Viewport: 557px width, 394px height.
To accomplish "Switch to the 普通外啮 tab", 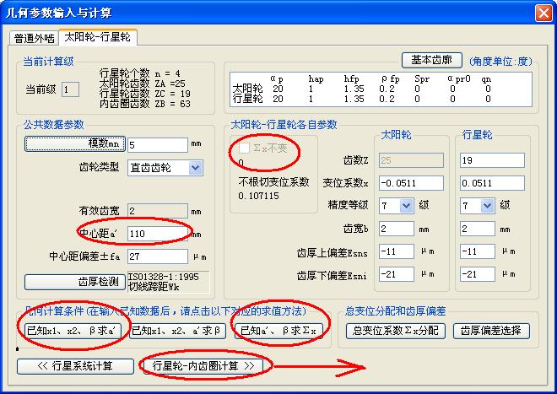I will pyautogui.click(x=34, y=38).
